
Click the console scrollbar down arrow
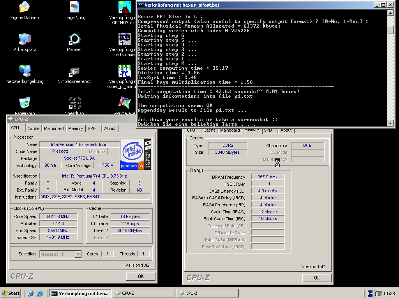(390, 123)
